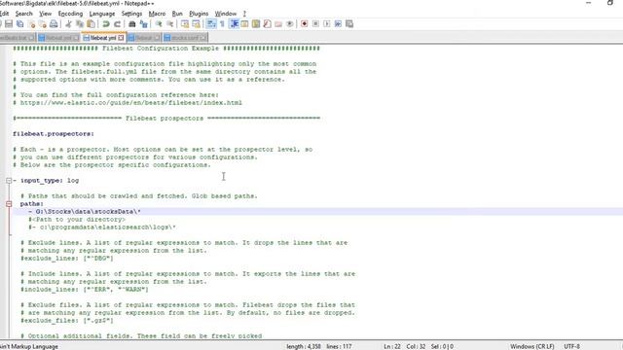Open the User Defined Language icon

pos(244,24)
